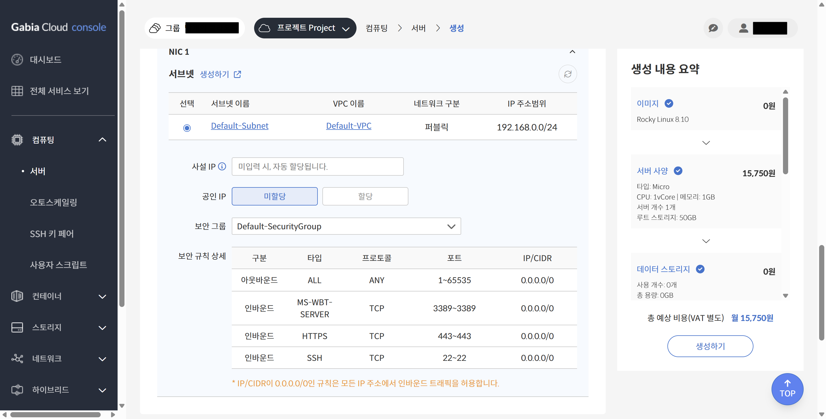Click the external link icon beside 생성하기
This screenshot has width=826, height=419.
point(237,74)
